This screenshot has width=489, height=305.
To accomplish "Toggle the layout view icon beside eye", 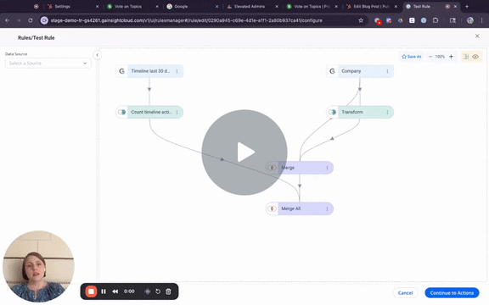I will click(x=466, y=57).
